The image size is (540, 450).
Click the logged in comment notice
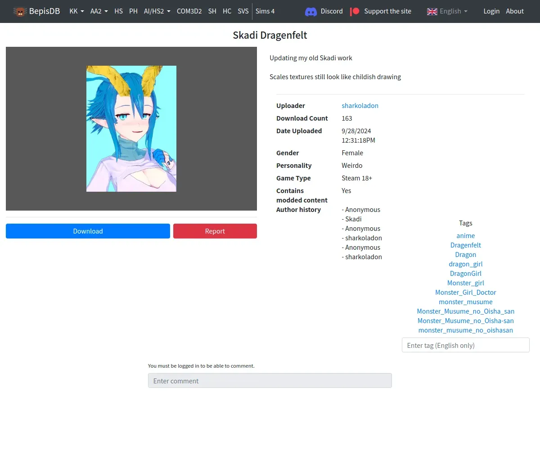click(201, 366)
